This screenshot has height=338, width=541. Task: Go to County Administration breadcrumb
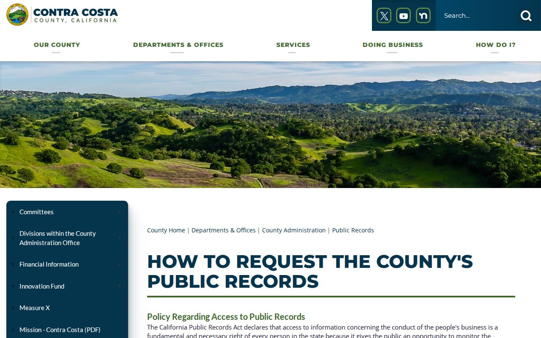coord(294,230)
